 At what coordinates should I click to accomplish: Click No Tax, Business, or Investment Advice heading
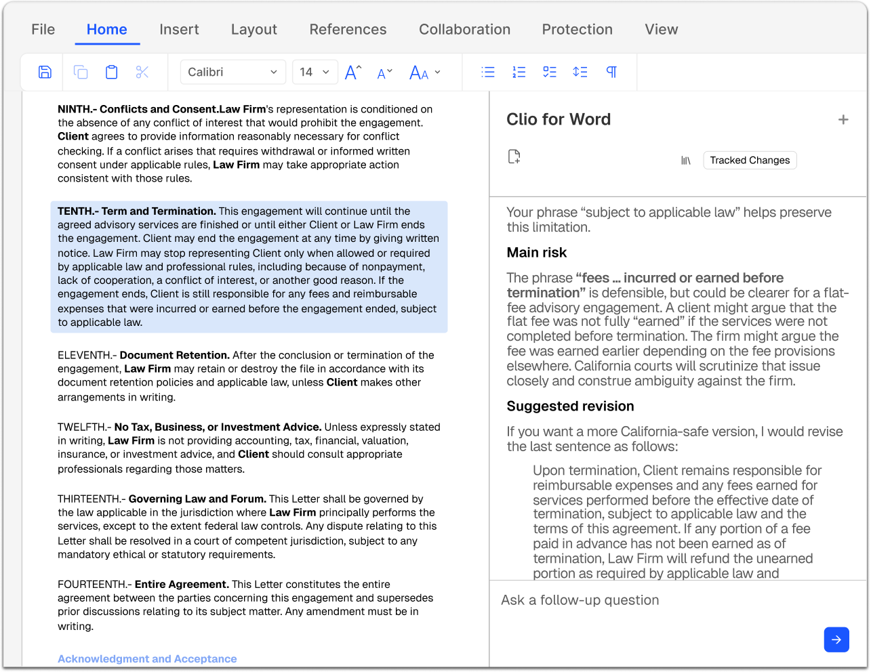[218, 427]
